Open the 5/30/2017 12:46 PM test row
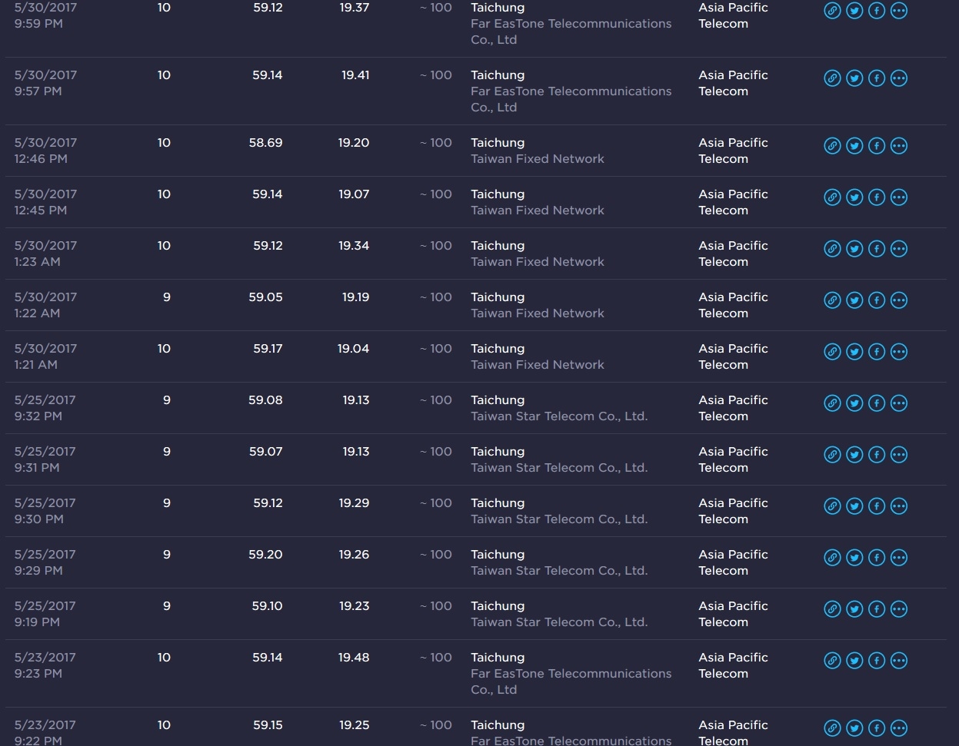 (x=476, y=151)
